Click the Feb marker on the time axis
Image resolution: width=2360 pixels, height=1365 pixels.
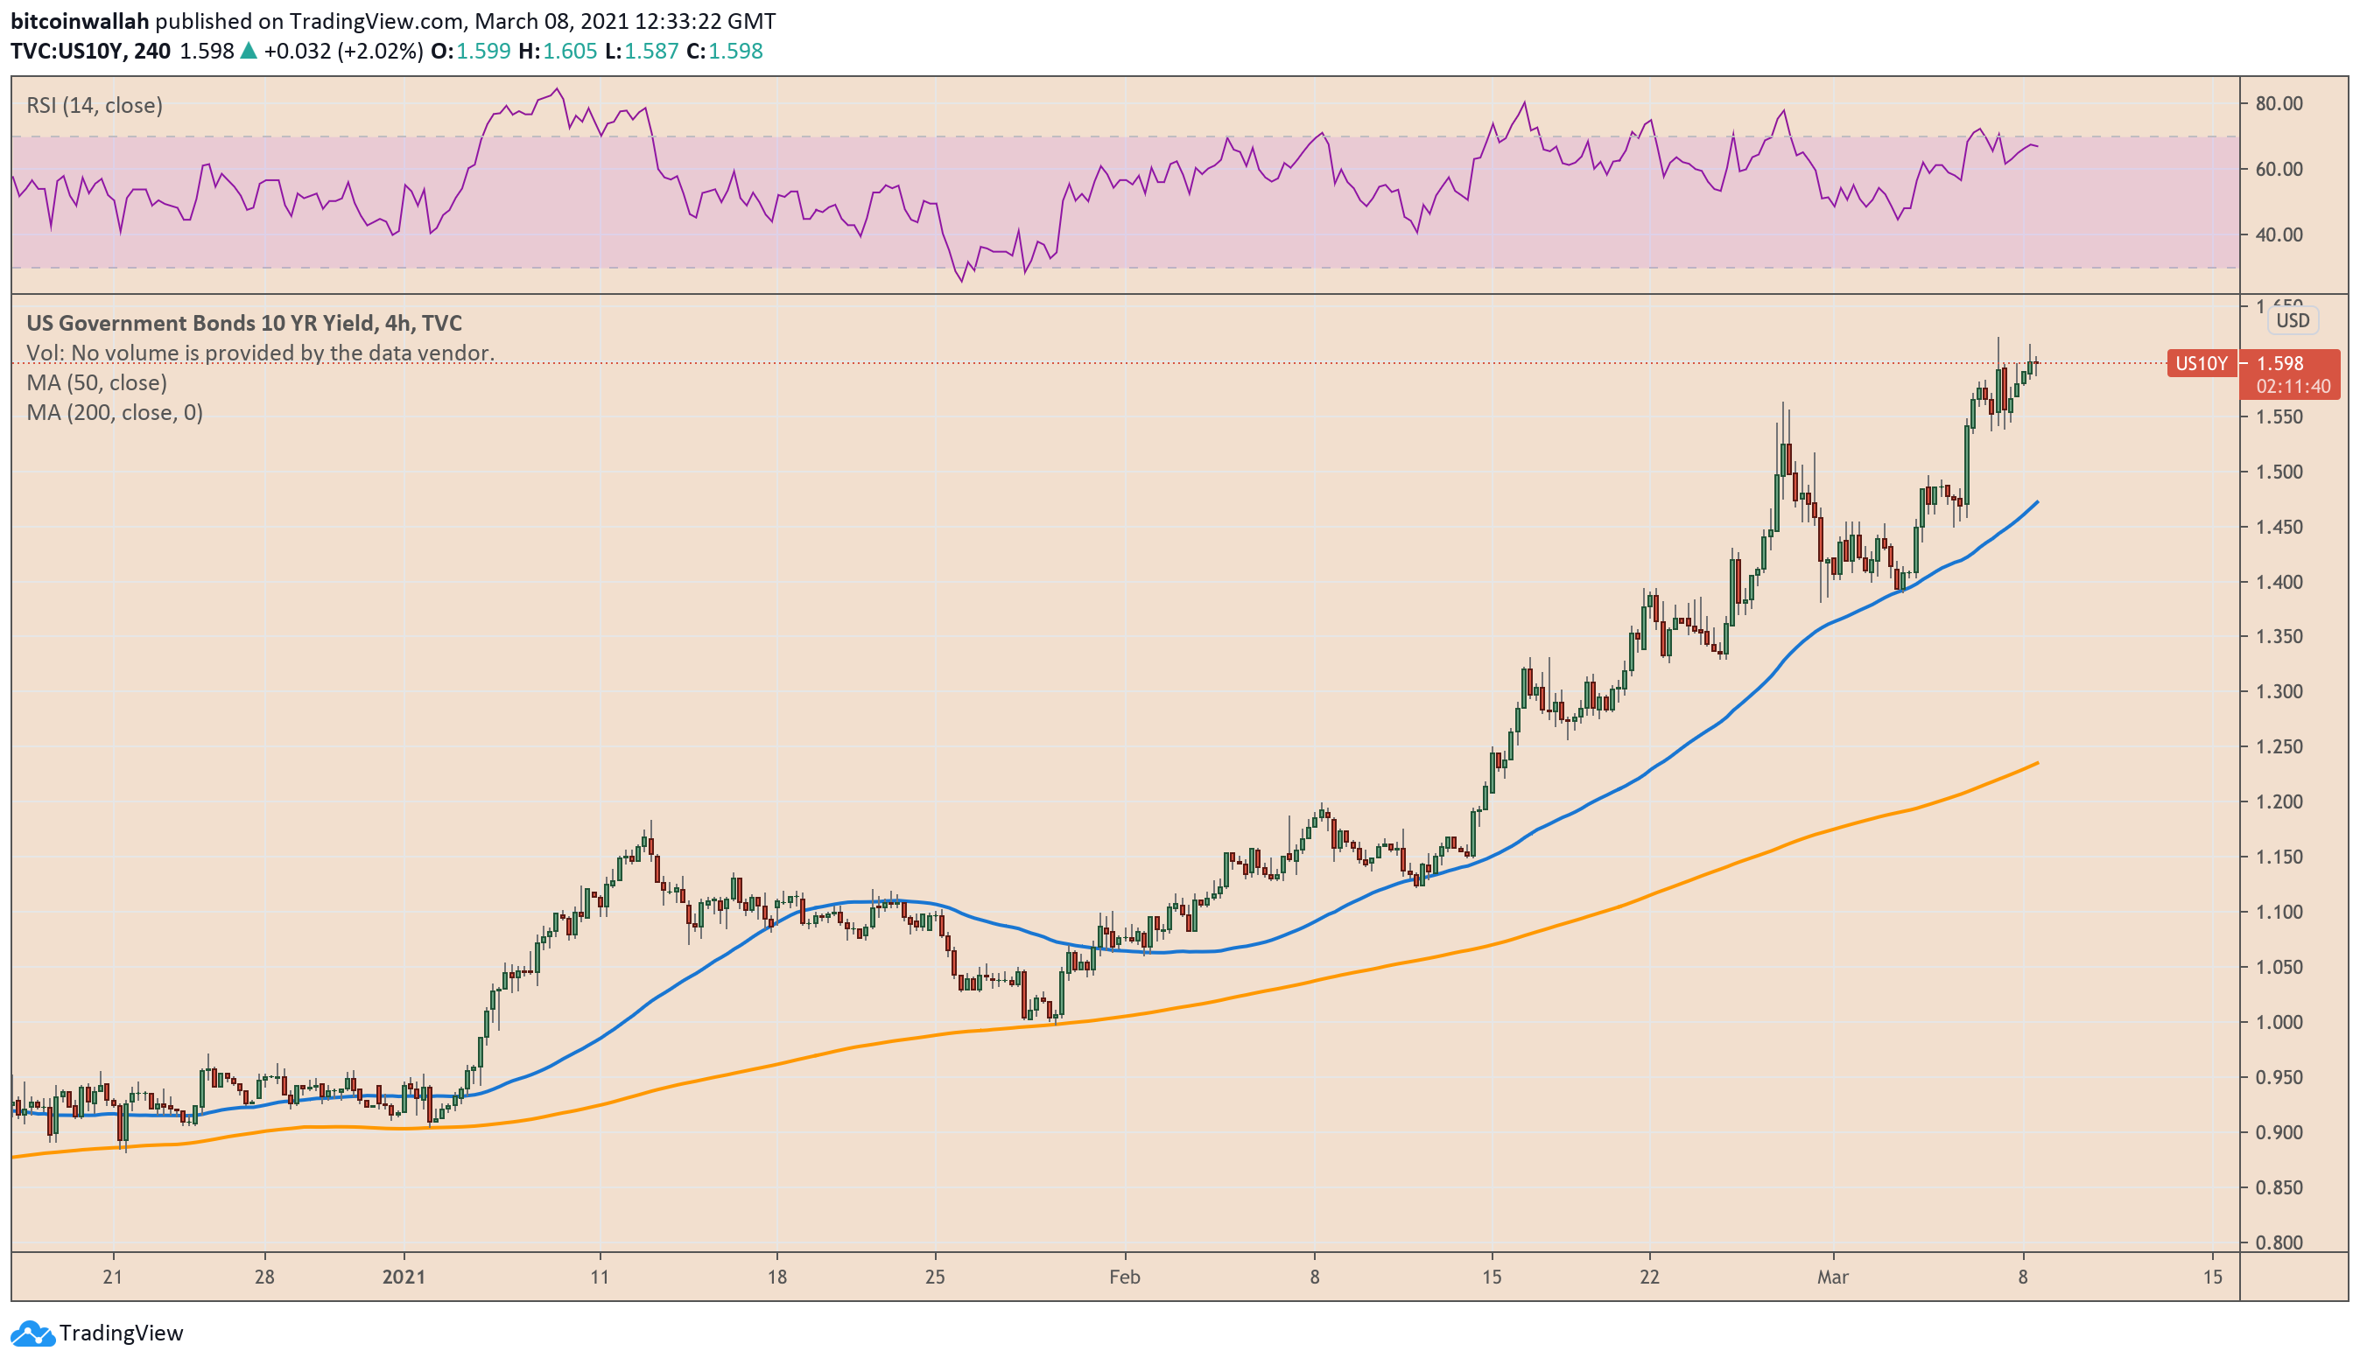(x=1125, y=1277)
